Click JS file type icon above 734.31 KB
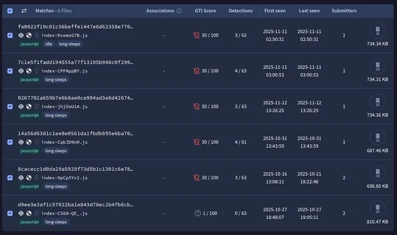This screenshot has height=235, width=397. [378, 66]
